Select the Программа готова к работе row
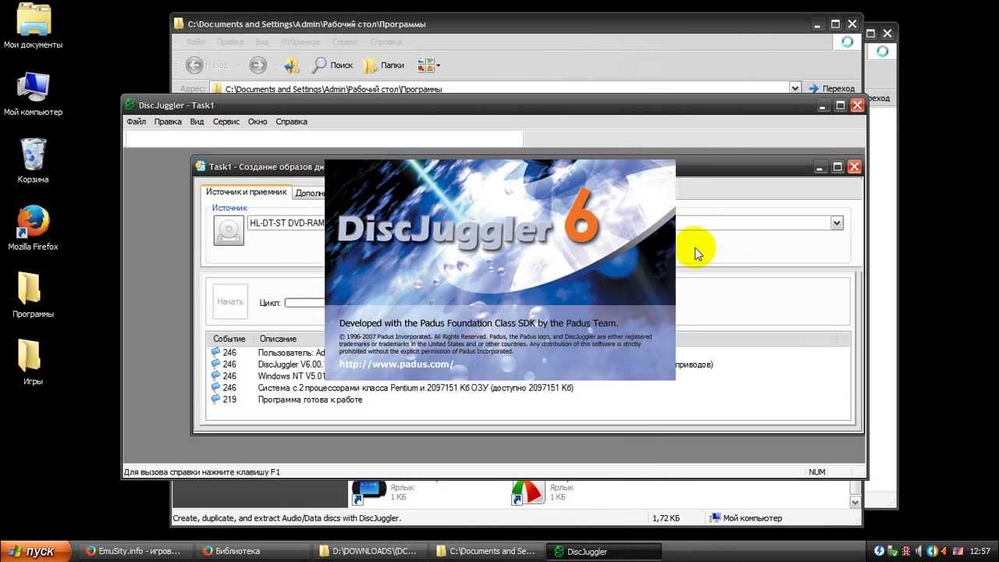Viewport: 999px width, 562px height. (x=286, y=400)
